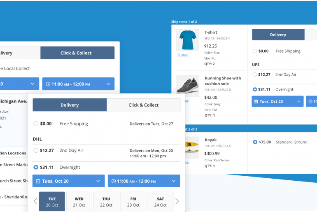Select $75.00 Standard Ground radio
This screenshot has width=317, height=212.
click(255, 142)
